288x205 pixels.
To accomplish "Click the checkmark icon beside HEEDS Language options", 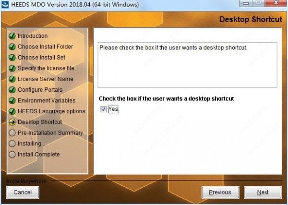I will [x=12, y=111].
